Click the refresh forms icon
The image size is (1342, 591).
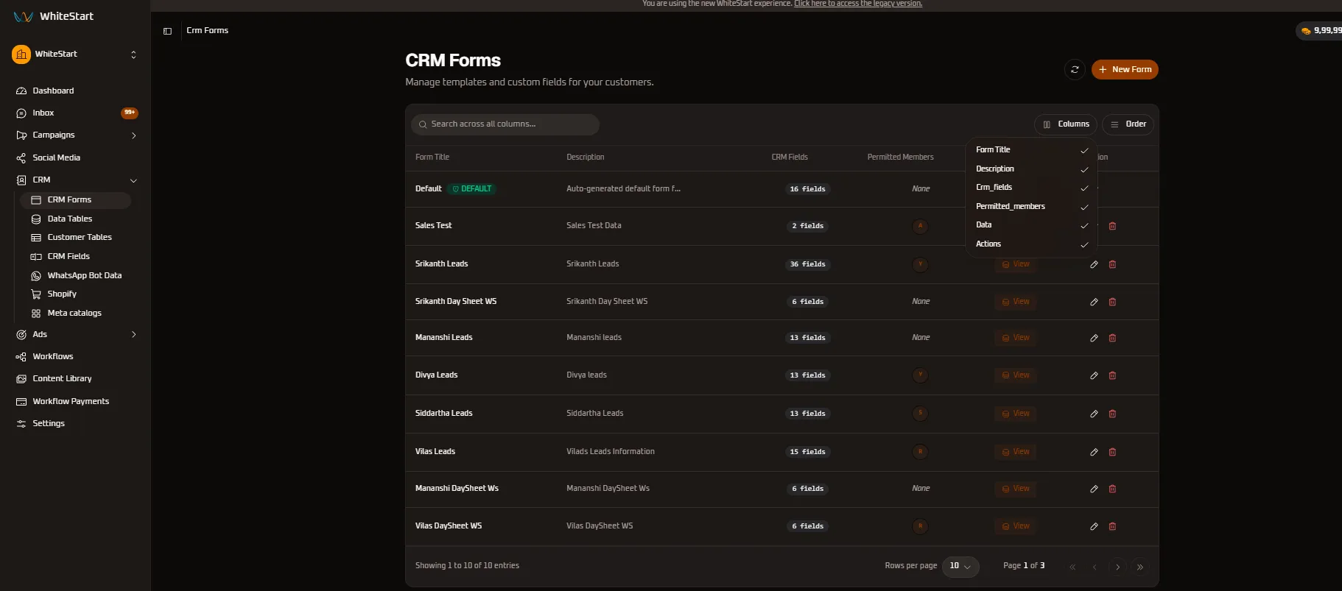tap(1075, 69)
